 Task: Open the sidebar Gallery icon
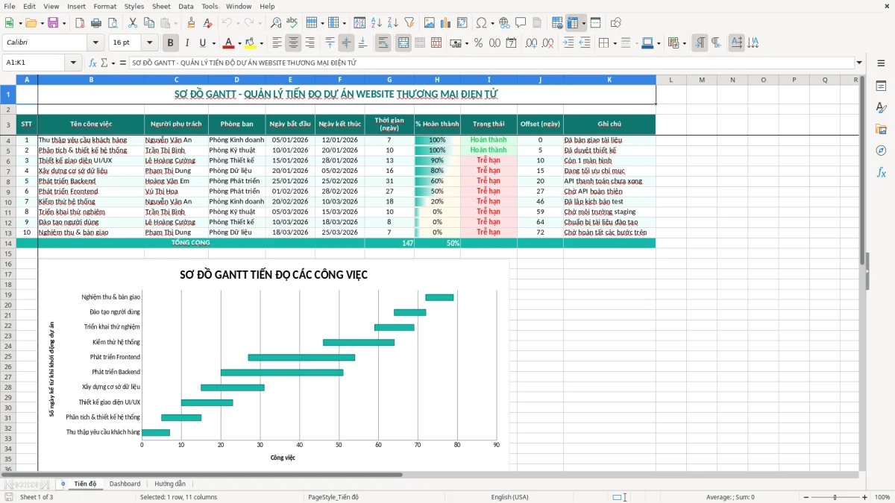(x=881, y=129)
